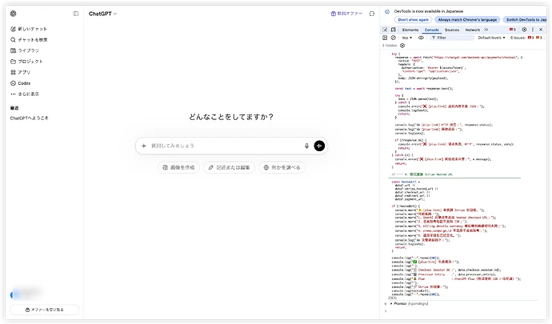Screen dimensions: 552x324
Task: Click the offer button at sidebar bottom
Action: pyautogui.click(x=44, y=310)
